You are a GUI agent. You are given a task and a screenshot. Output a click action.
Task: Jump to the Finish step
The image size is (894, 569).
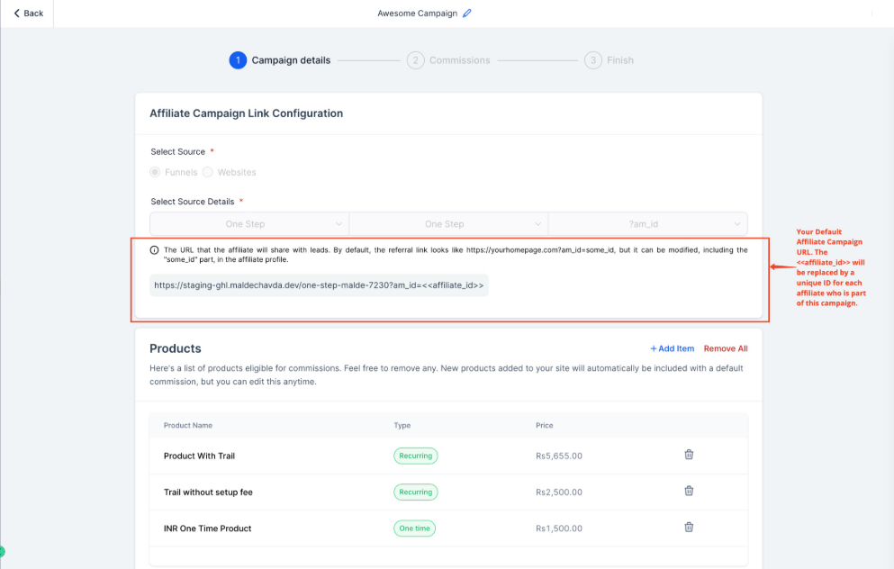(619, 59)
